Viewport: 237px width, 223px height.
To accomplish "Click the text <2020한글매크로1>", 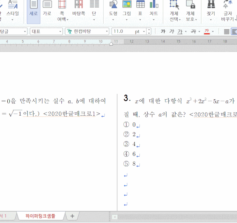I will point(72,114).
